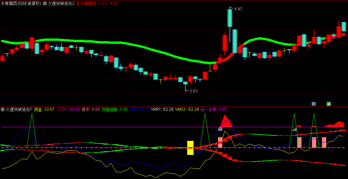Click the VAR1: 52.29 value
This screenshot has width=348, height=179.
[162, 109]
